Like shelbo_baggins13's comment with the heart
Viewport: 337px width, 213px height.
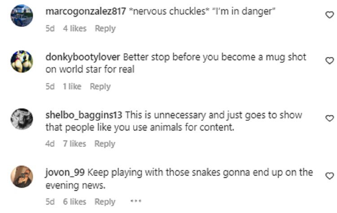329,118
